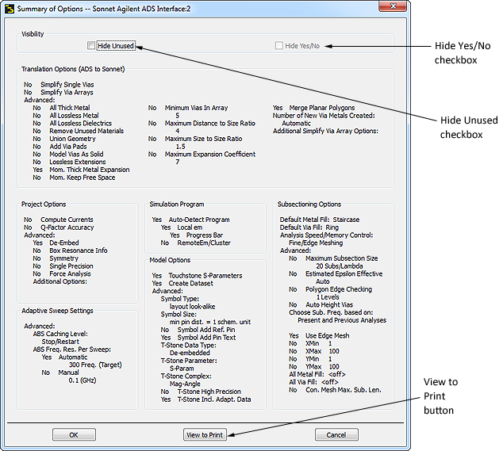Screen dimensions: 503x451
Task: Click 'Additional Simplify Via Array Options:' label
Action: pyautogui.click(x=325, y=131)
